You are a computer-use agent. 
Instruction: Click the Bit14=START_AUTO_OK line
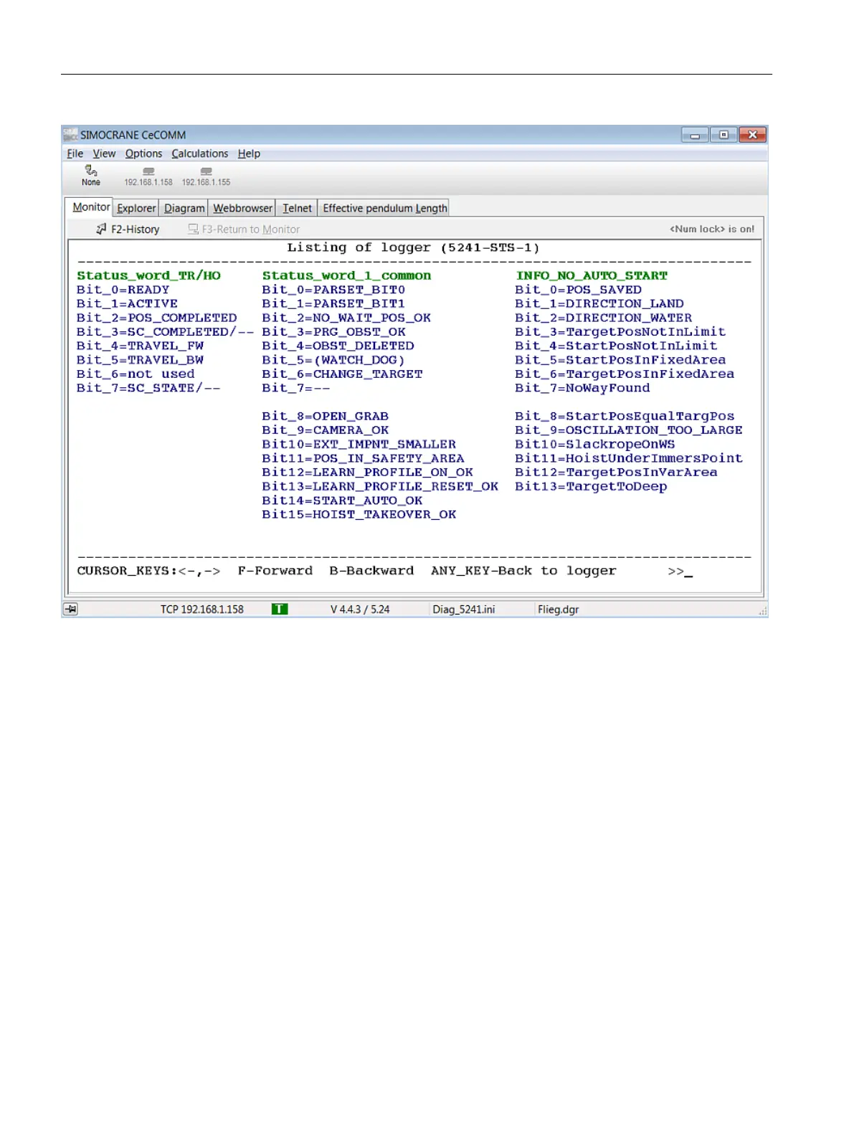point(342,501)
